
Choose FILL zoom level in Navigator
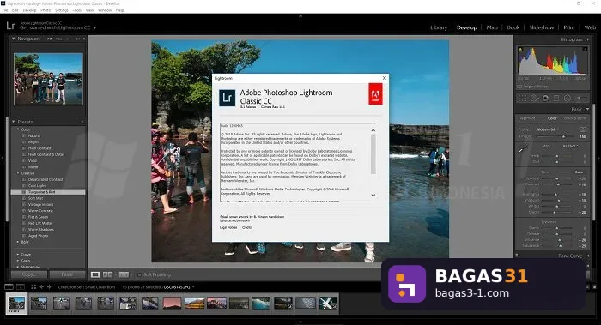coord(59,39)
